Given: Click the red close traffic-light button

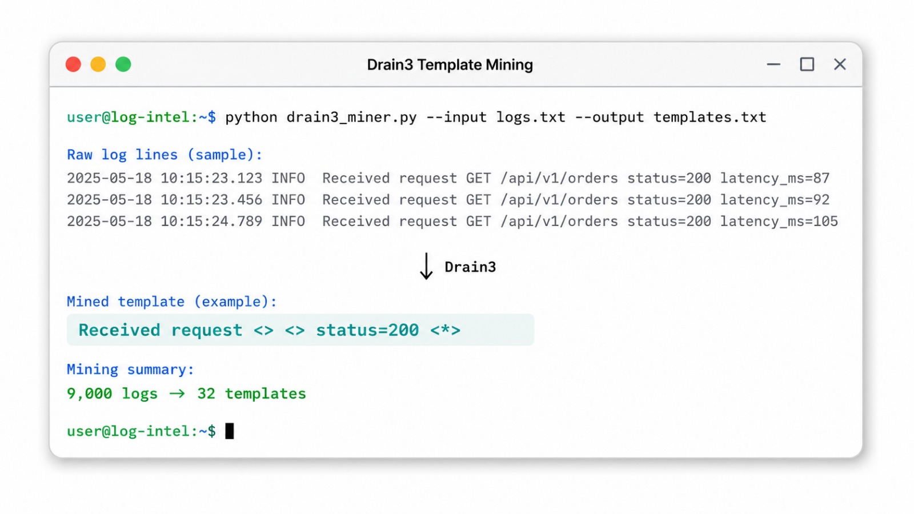Looking at the screenshot, I should [73, 65].
